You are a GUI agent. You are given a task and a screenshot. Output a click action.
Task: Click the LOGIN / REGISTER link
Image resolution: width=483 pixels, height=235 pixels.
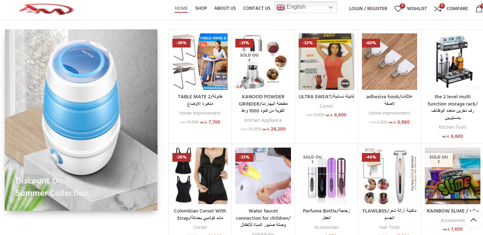coord(368,8)
